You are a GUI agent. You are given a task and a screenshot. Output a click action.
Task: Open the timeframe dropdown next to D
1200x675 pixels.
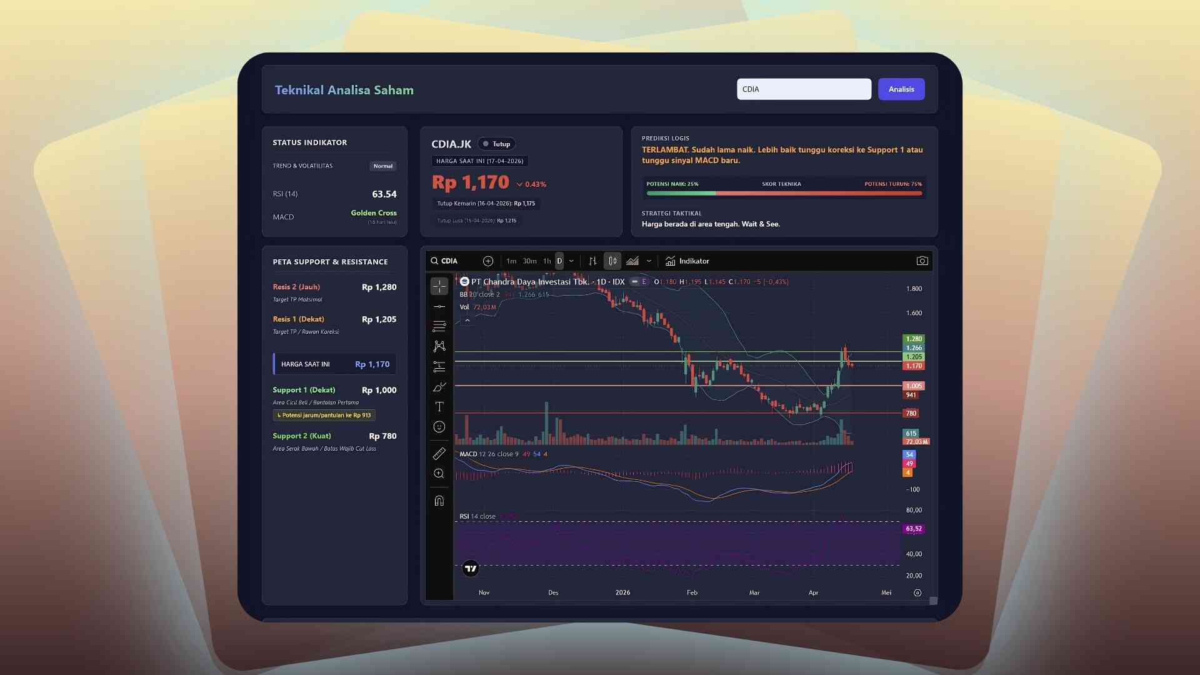571,261
